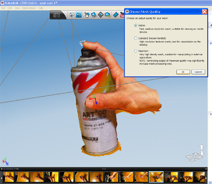Image resolution: width=212 pixels, height=184 pixels.
Task: Open the File menu
Action: tap(3, 8)
